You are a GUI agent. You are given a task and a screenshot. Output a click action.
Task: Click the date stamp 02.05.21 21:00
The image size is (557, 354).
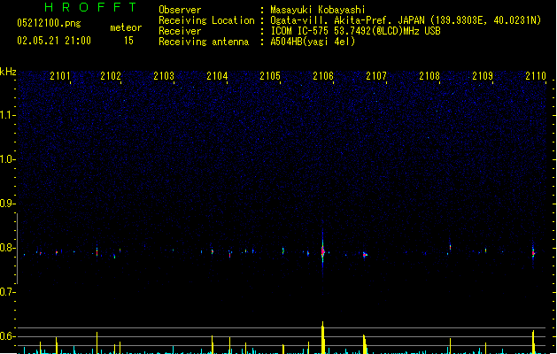click(54, 41)
